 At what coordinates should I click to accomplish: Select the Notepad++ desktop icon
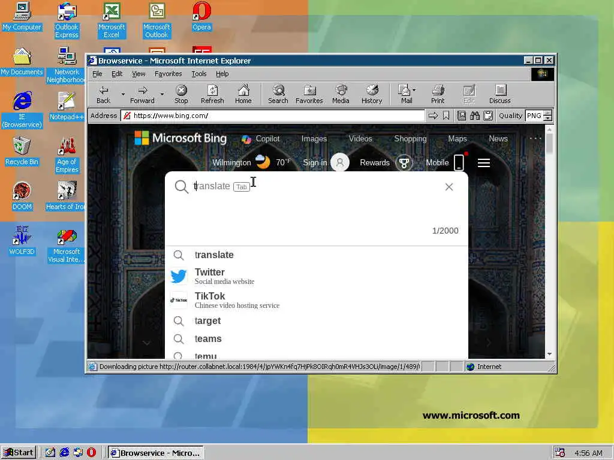67,105
